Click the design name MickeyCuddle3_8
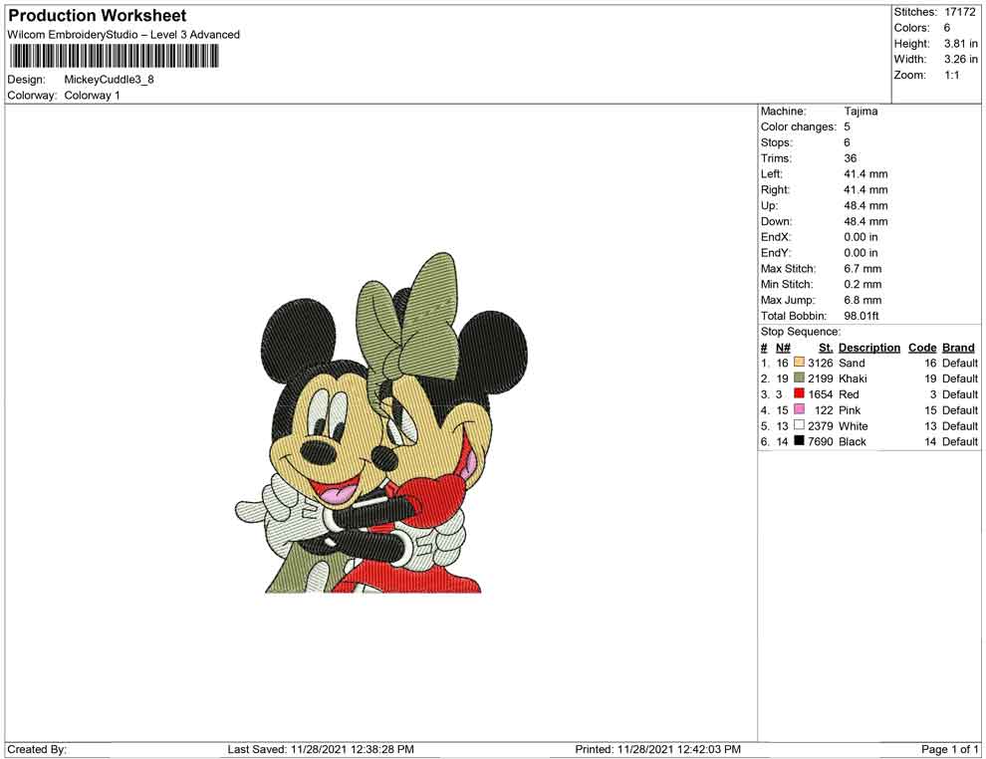This screenshot has height=759, width=986. coord(109,80)
